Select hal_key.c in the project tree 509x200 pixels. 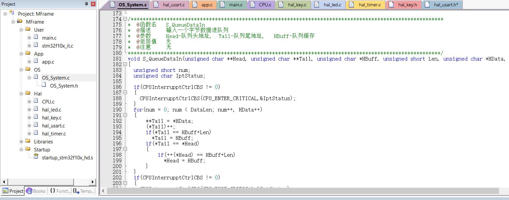[x=52, y=118]
